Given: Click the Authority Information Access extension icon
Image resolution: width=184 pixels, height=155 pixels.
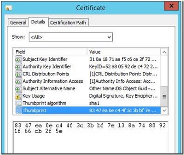Looking at the screenshot, I should (x=19, y=81).
